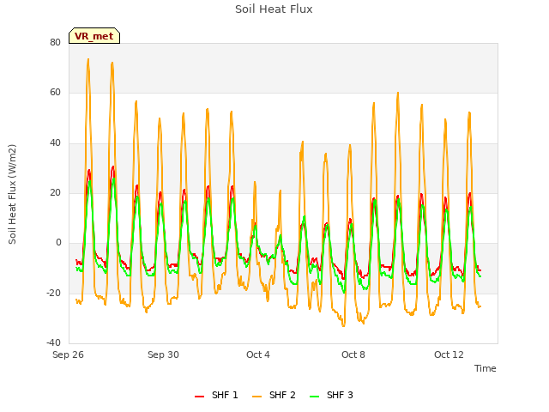Click the 60 y-axis tick label
Screen dimensions: 549x412
point(55,93)
